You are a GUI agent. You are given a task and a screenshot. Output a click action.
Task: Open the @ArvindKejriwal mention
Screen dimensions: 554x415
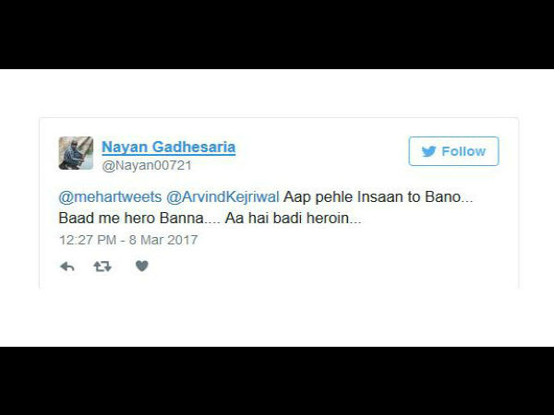pyautogui.click(x=223, y=197)
